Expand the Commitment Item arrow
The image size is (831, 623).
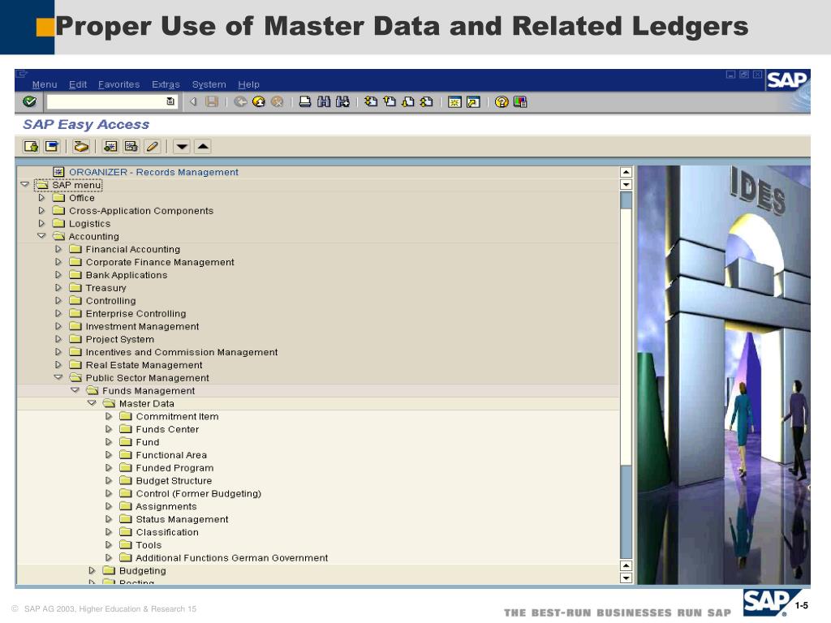coord(109,416)
